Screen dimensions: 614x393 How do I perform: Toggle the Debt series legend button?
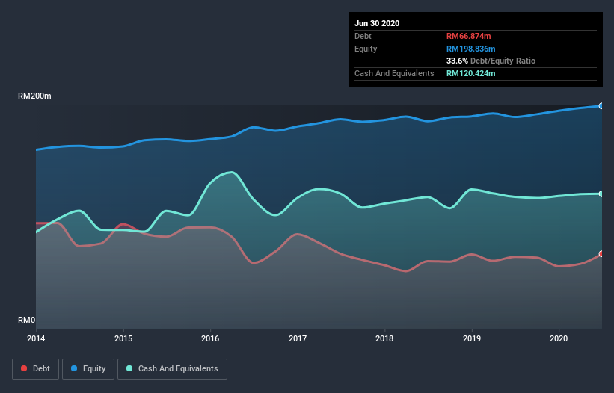point(36,369)
